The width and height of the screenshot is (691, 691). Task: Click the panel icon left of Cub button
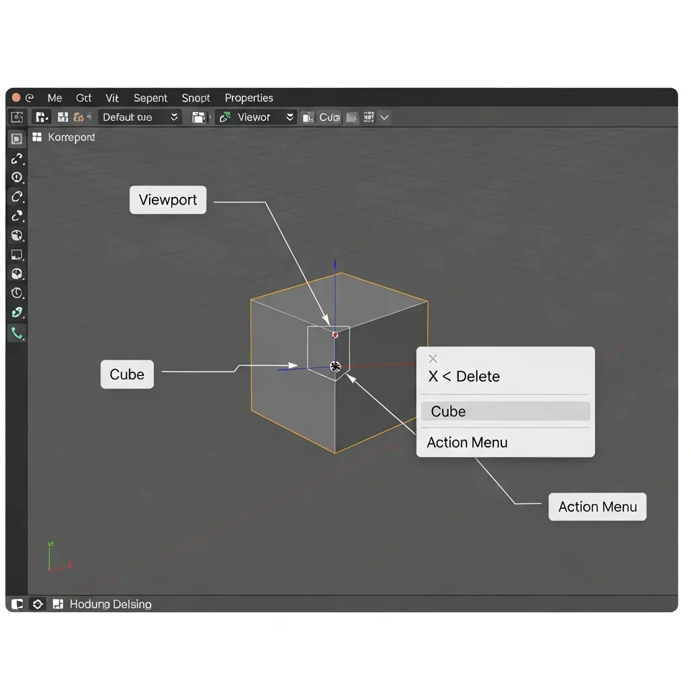[308, 117]
